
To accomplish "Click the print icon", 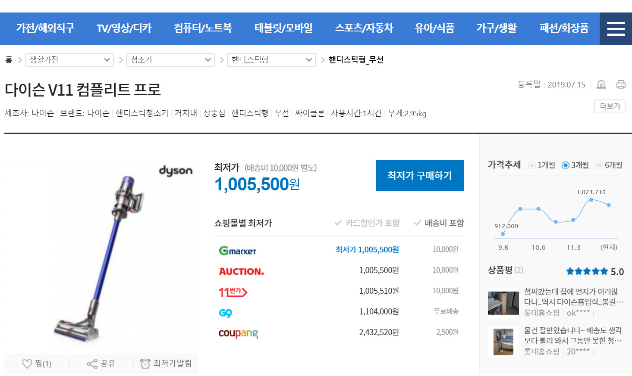I will tap(621, 84).
